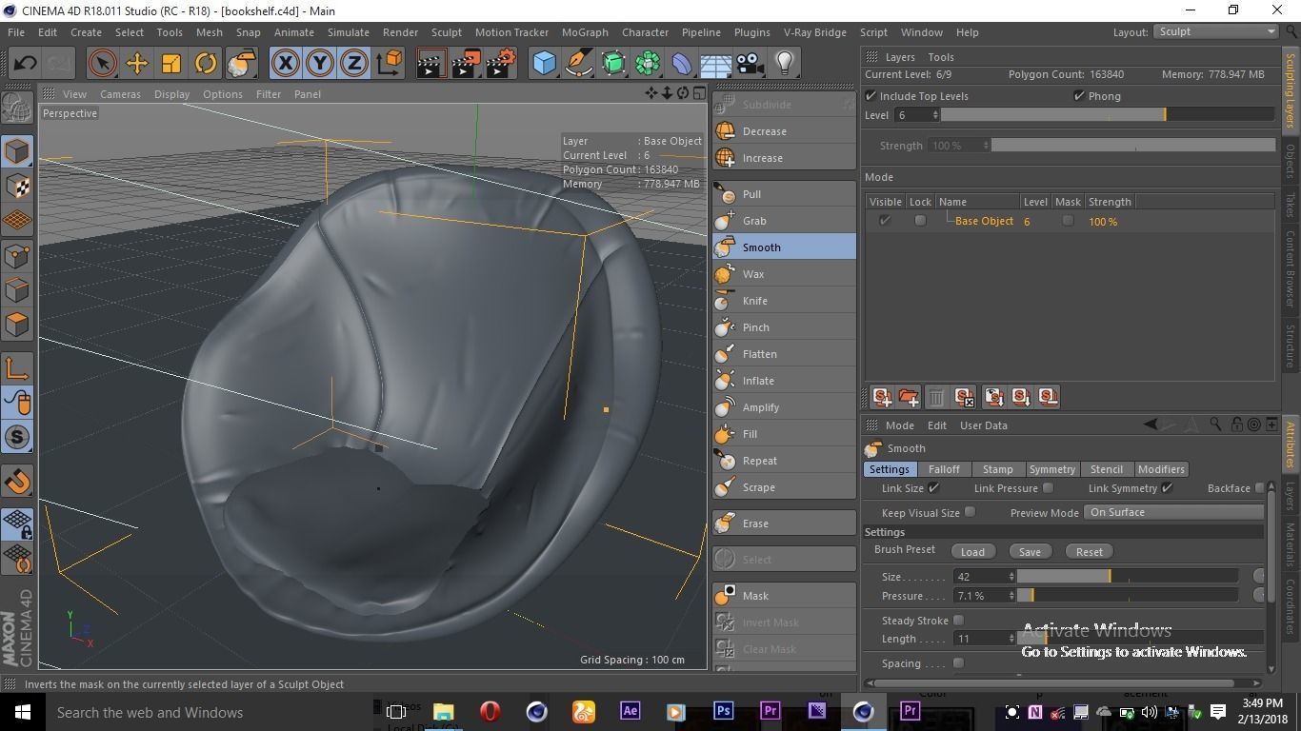
Task: Toggle Y axis lock
Action: pyautogui.click(x=319, y=64)
